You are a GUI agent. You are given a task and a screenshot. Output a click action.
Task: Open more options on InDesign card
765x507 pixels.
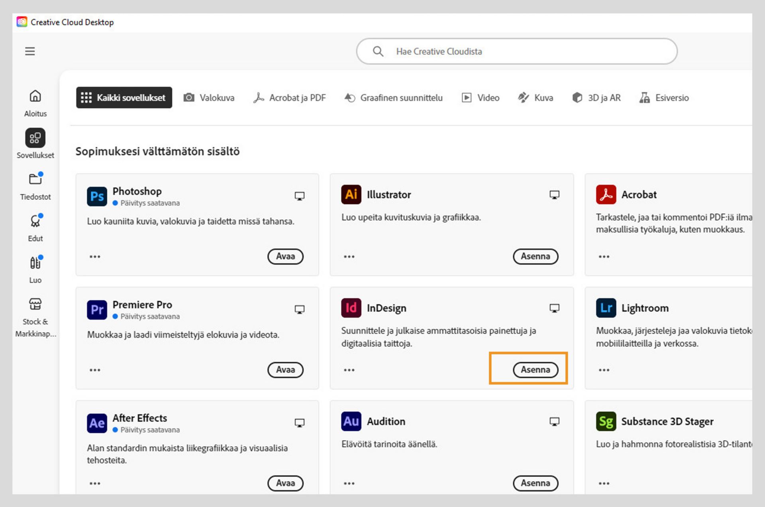coord(349,370)
